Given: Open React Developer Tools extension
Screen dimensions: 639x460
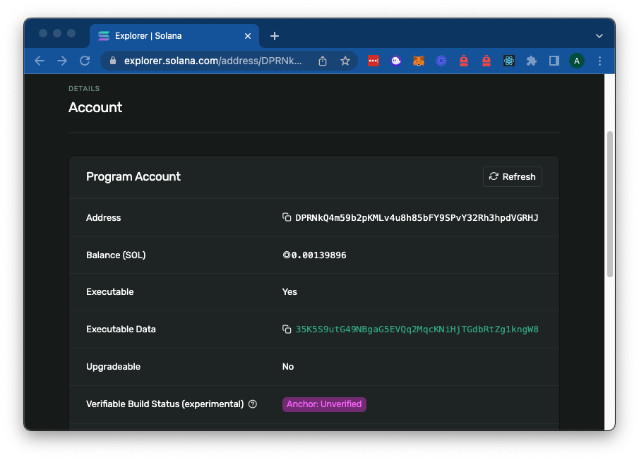Looking at the screenshot, I should pos(509,61).
